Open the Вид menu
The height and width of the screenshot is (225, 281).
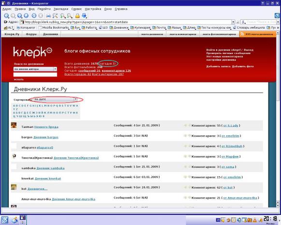32,9
